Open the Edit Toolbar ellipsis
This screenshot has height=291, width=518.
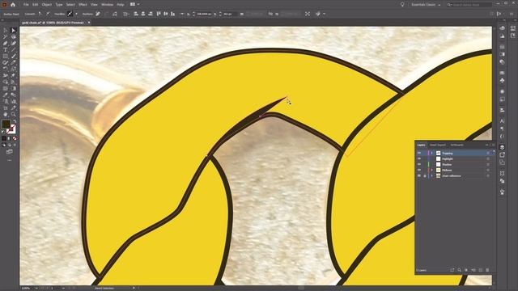pos(9,160)
